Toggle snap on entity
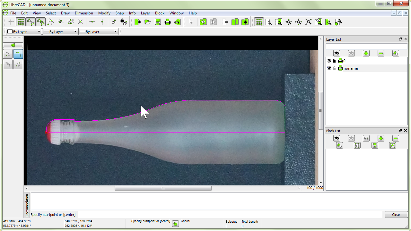This screenshot has height=231, width=411. [x=41, y=22]
